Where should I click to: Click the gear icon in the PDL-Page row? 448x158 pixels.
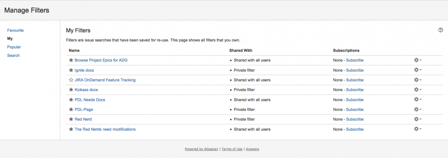417,109
